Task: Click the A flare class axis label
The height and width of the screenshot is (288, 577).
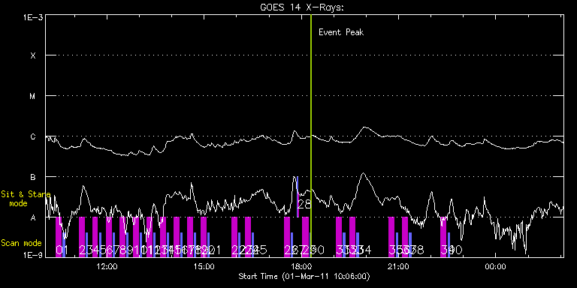Action: pos(33,217)
